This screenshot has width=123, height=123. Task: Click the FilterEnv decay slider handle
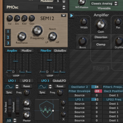(x=49, y=60)
